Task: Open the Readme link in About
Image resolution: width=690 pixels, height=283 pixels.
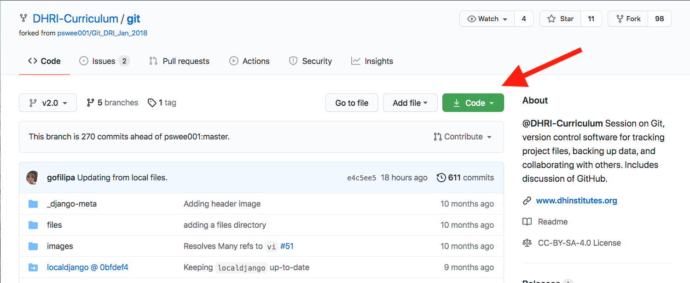Action: [552, 222]
